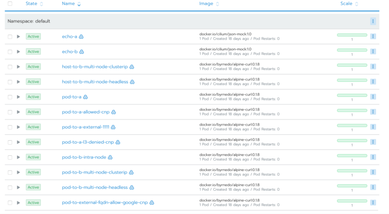Open the host-to-b-multi-node-clusterip workload link
389x214 pixels.
pyautogui.click(x=95, y=67)
